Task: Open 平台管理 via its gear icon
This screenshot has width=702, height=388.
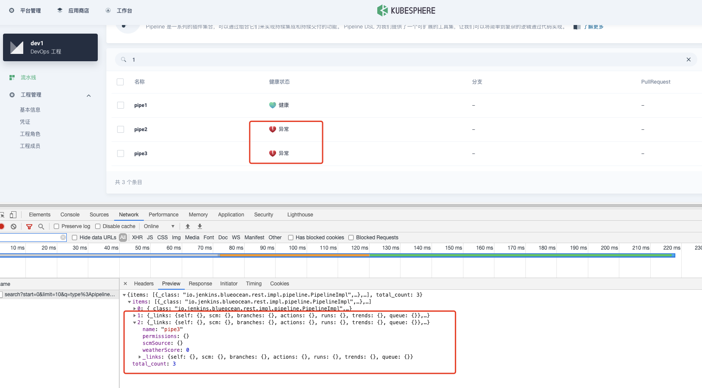Action: click(12, 10)
